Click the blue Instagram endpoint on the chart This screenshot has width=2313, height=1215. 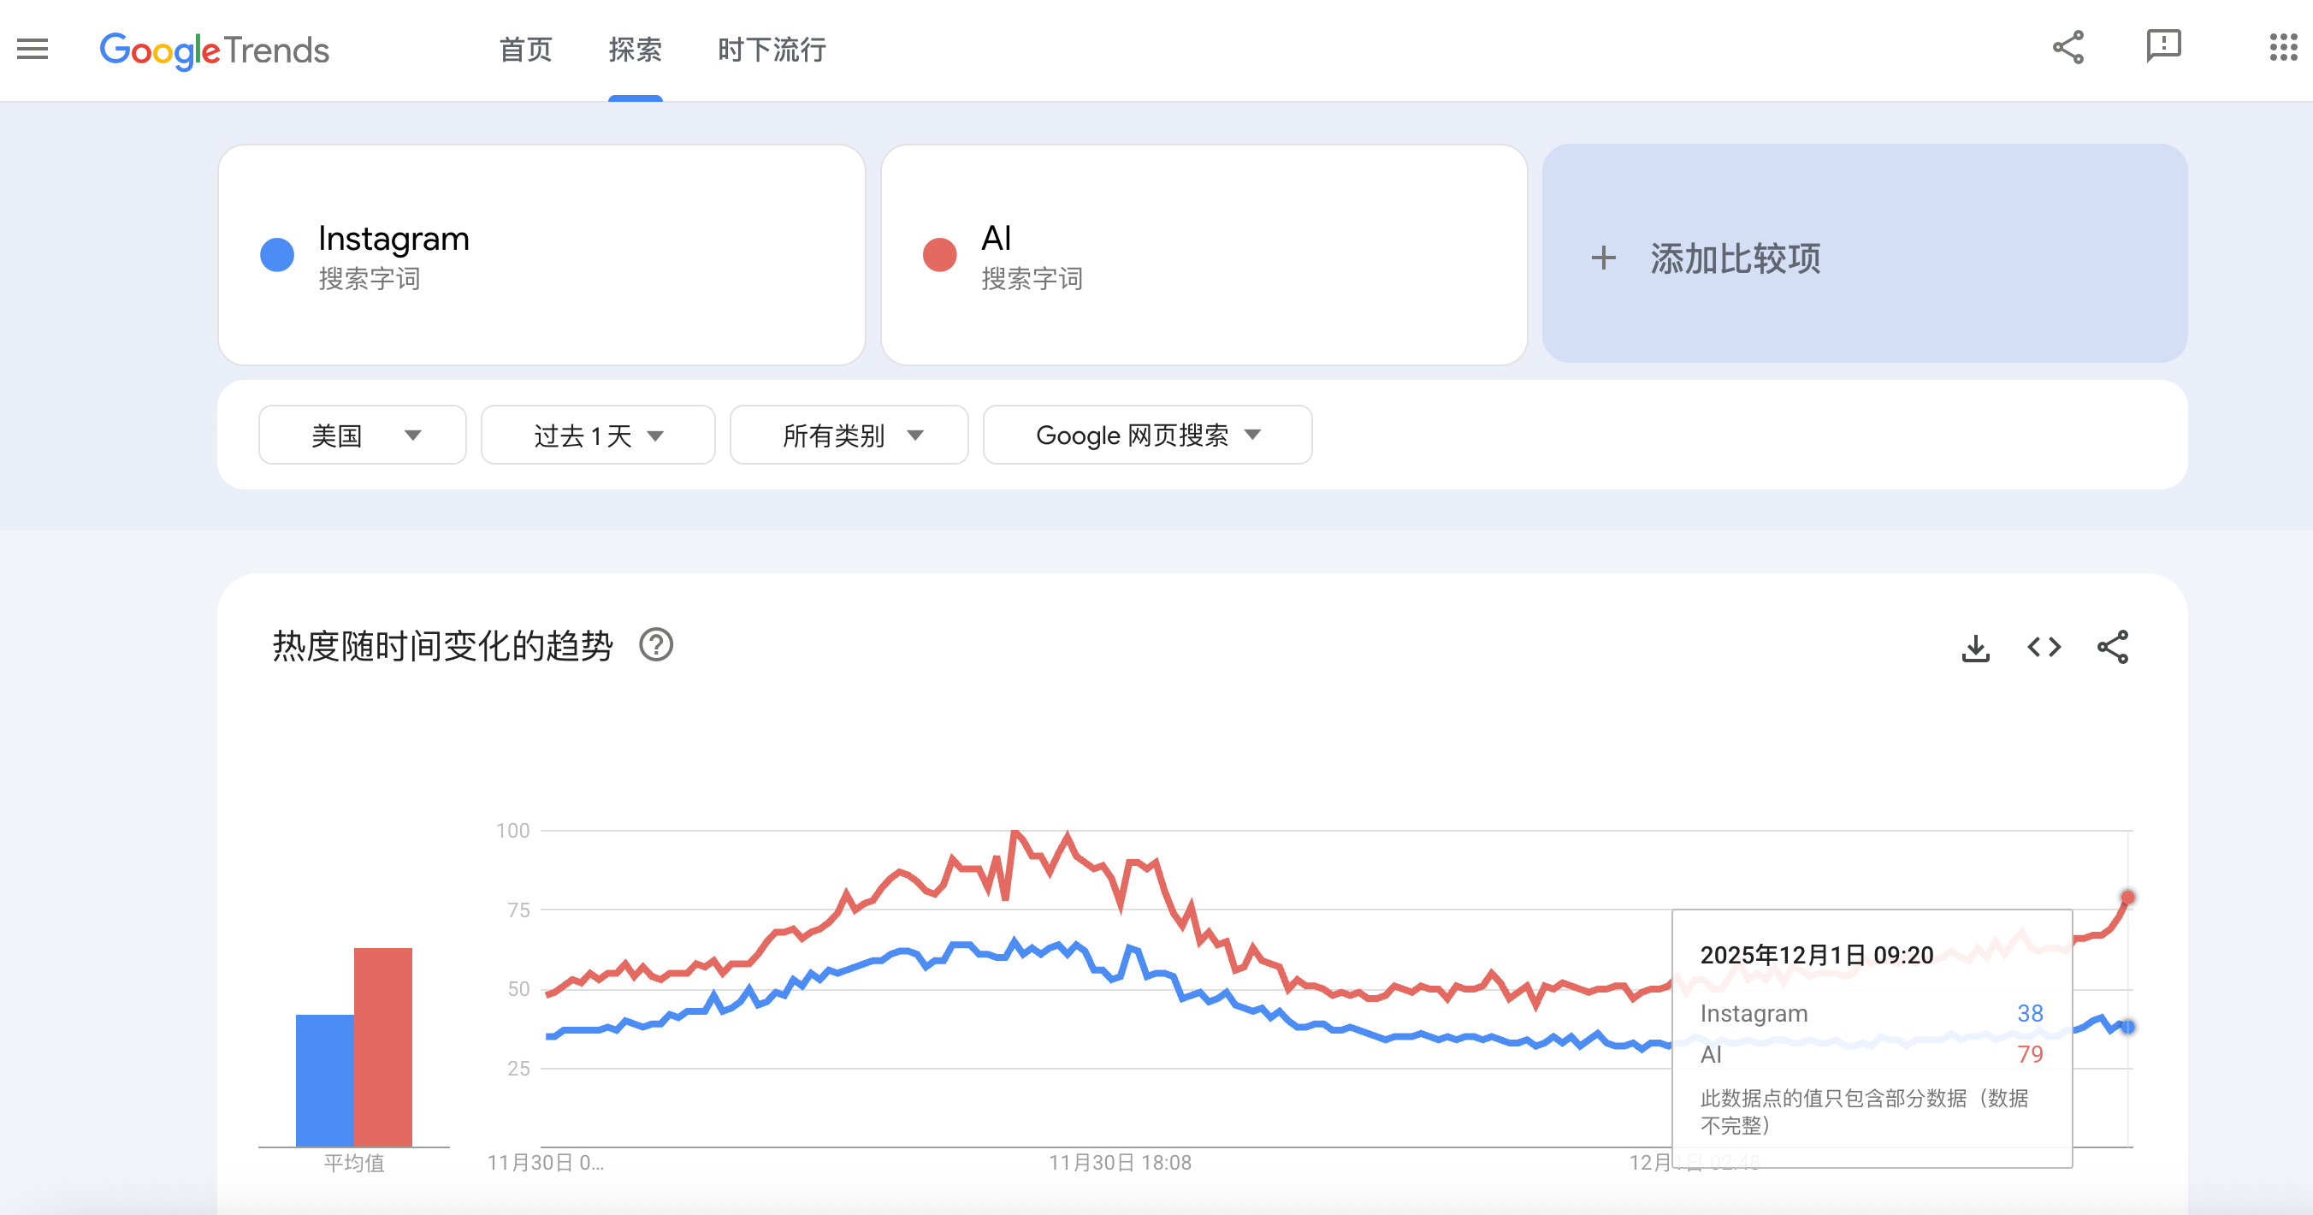click(2128, 1027)
